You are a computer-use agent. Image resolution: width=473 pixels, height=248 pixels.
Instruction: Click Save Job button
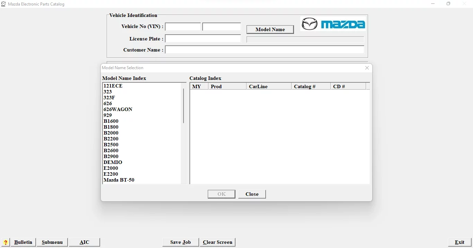tap(181, 242)
